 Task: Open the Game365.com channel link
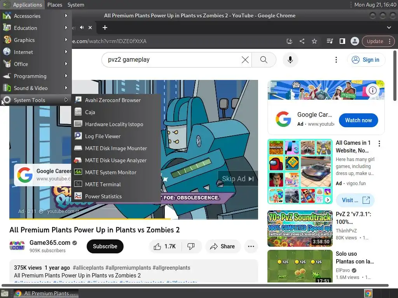(50, 243)
